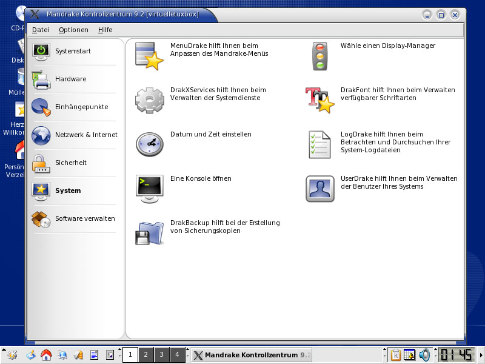Launch DrakXServices via the gear icon

149,100
